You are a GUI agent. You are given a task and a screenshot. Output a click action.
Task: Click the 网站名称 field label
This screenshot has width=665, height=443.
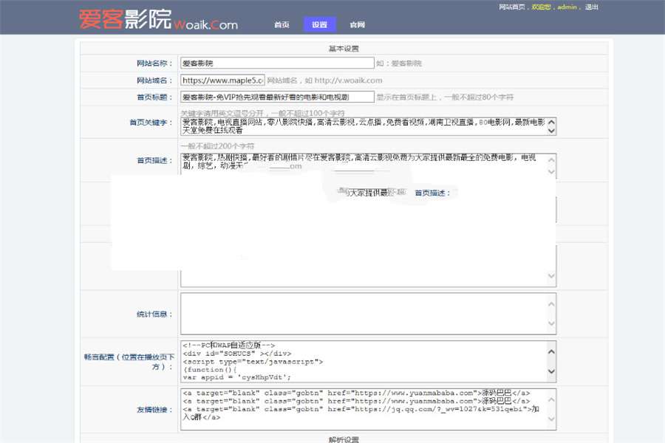pos(155,63)
